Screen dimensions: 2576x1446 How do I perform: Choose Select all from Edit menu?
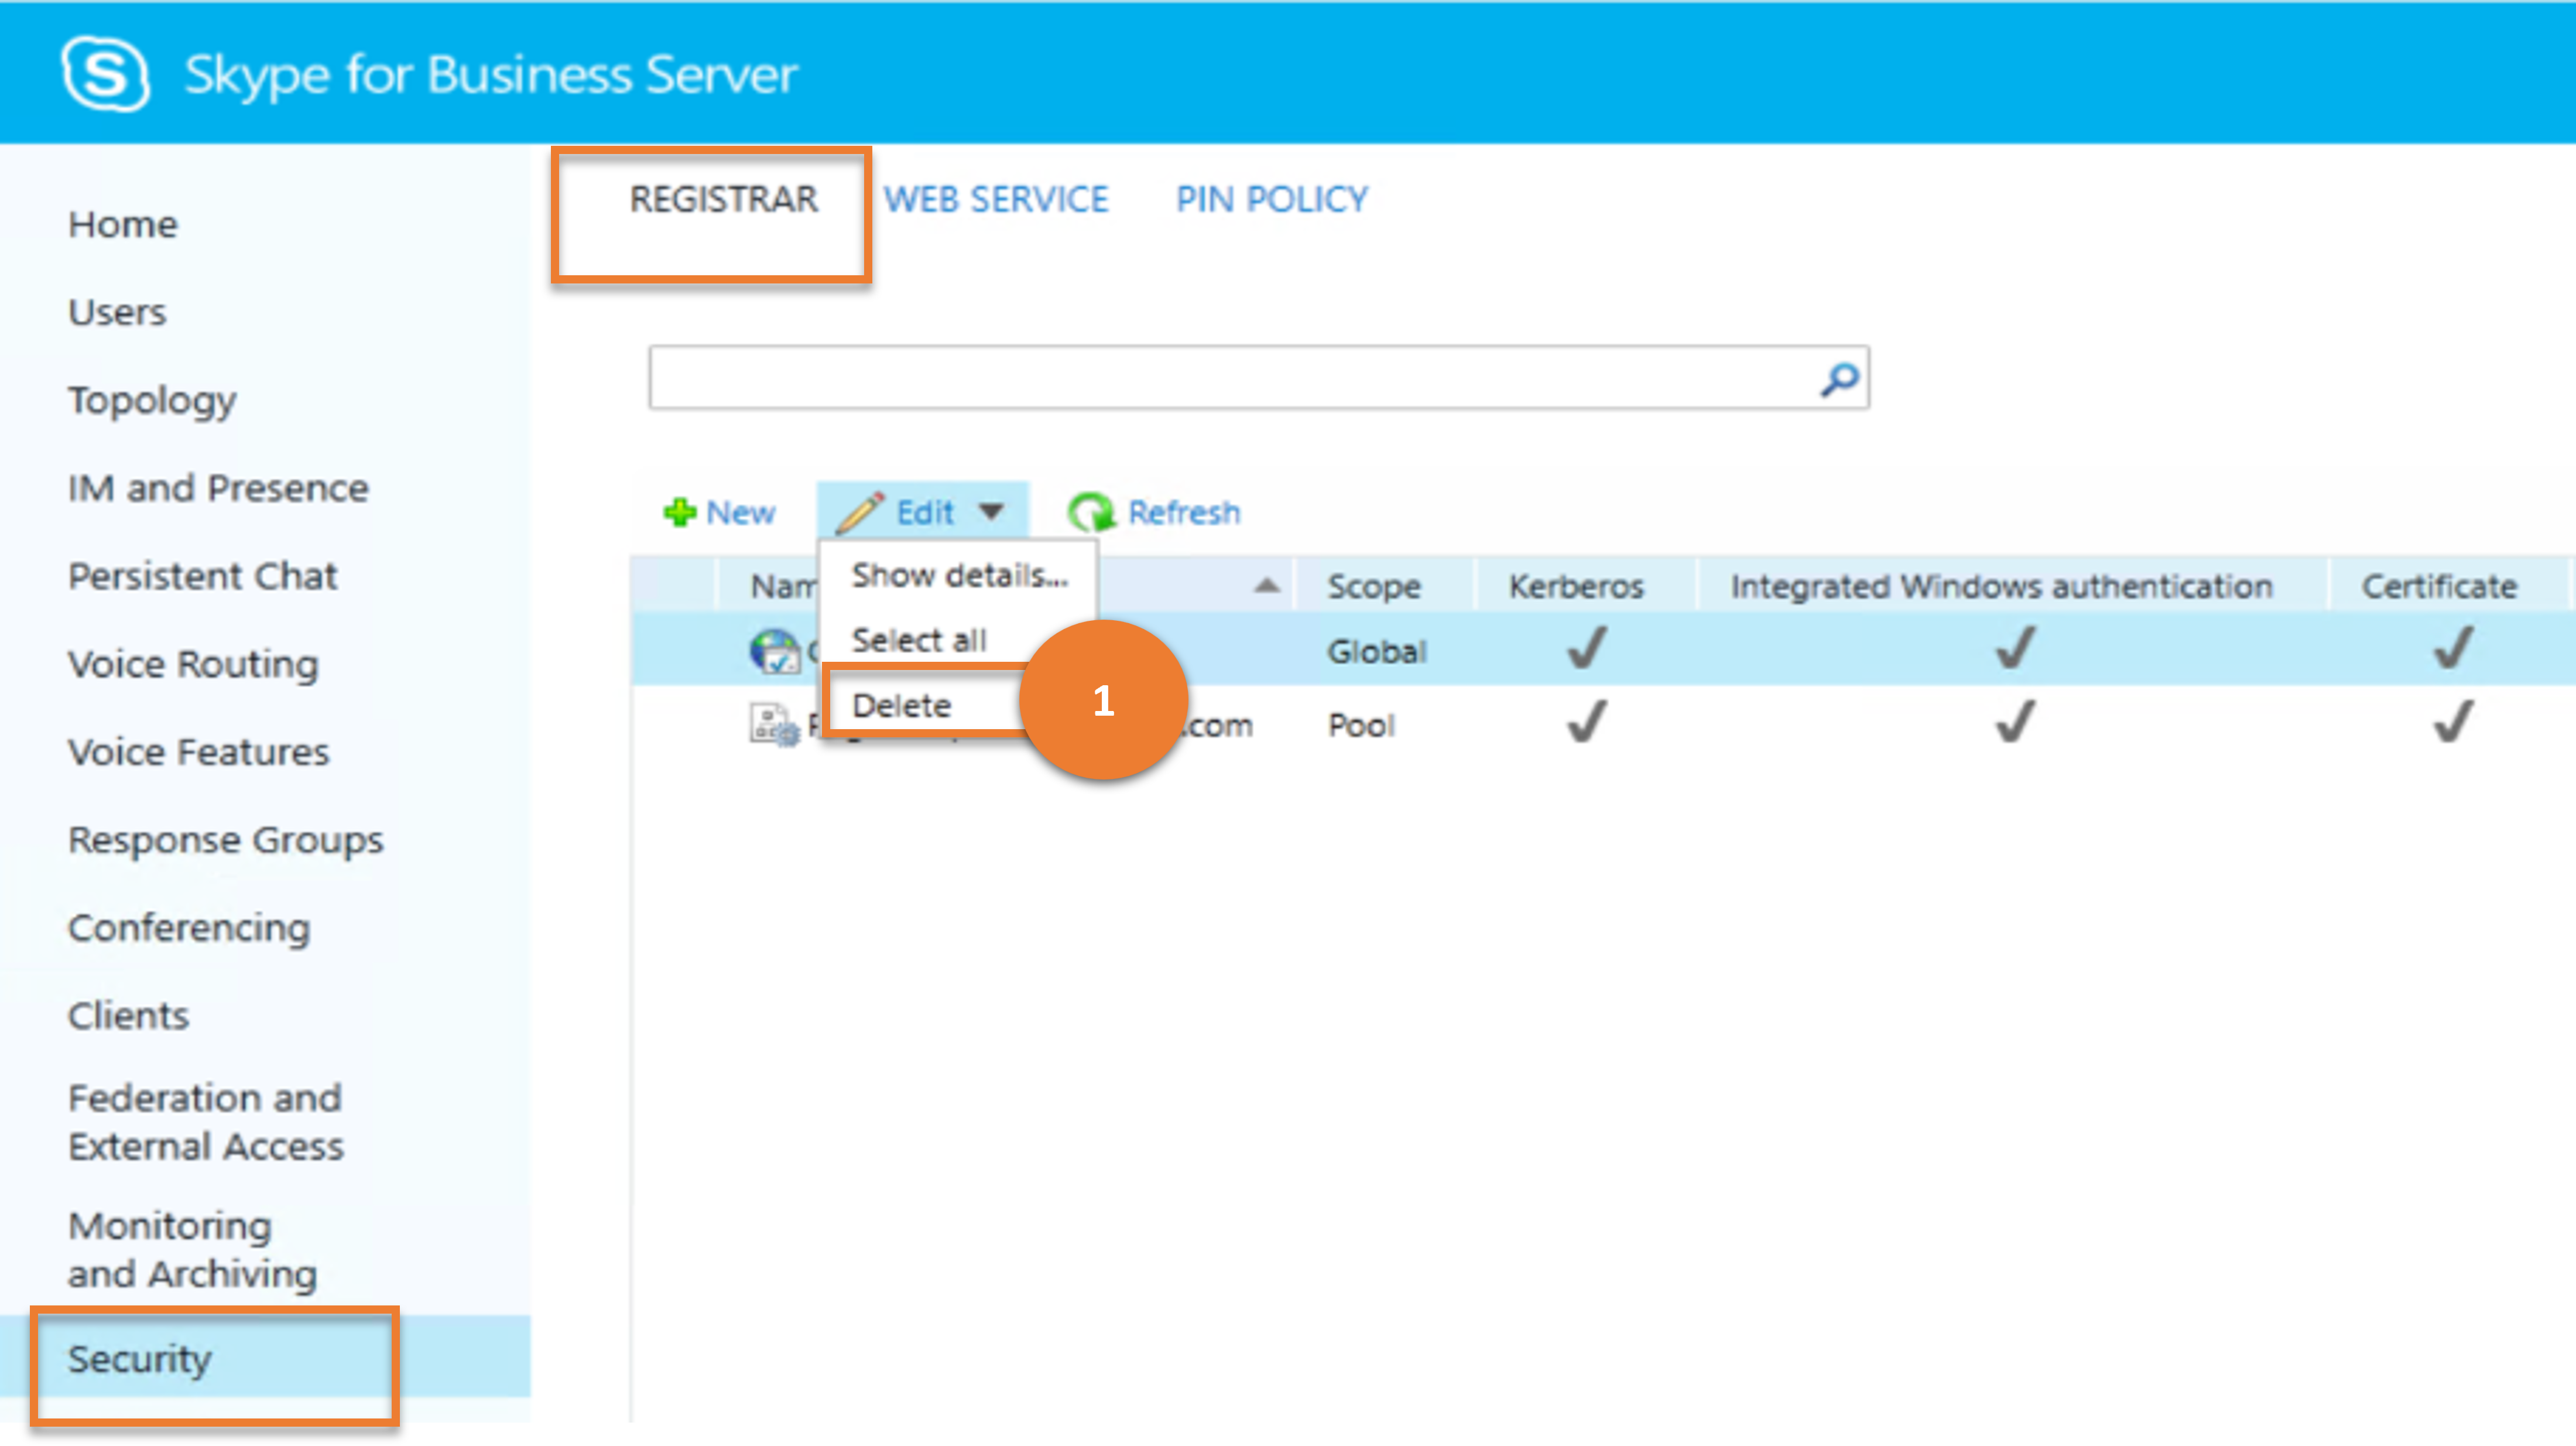click(x=918, y=640)
